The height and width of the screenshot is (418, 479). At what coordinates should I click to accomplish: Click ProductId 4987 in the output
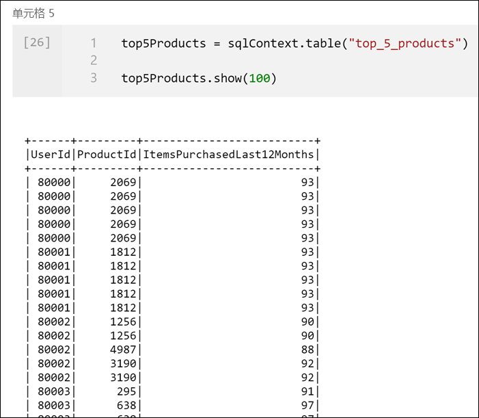click(x=123, y=350)
